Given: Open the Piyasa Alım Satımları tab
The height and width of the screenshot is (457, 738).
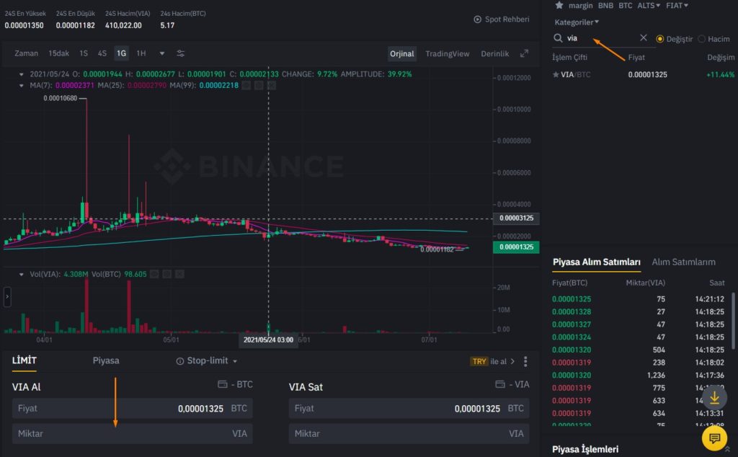Looking at the screenshot, I should 596,262.
